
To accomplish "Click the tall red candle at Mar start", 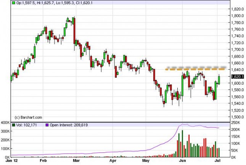I will [x=74, y=31].
